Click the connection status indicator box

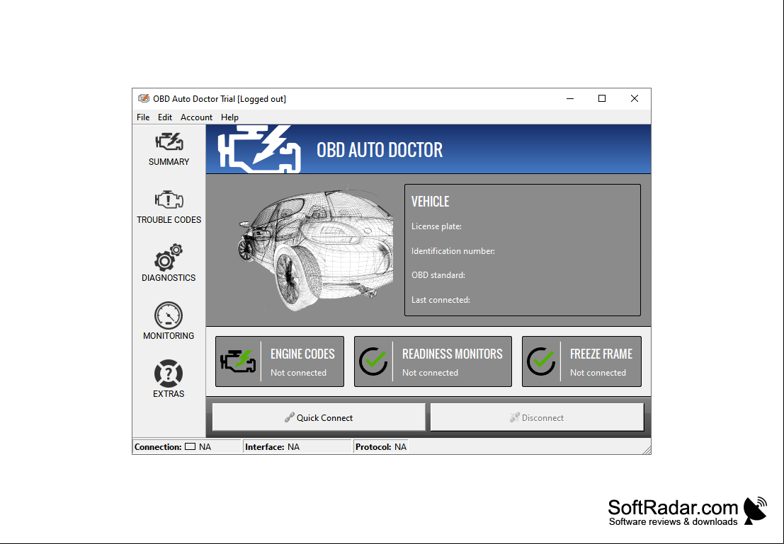[x=190, y=446]
